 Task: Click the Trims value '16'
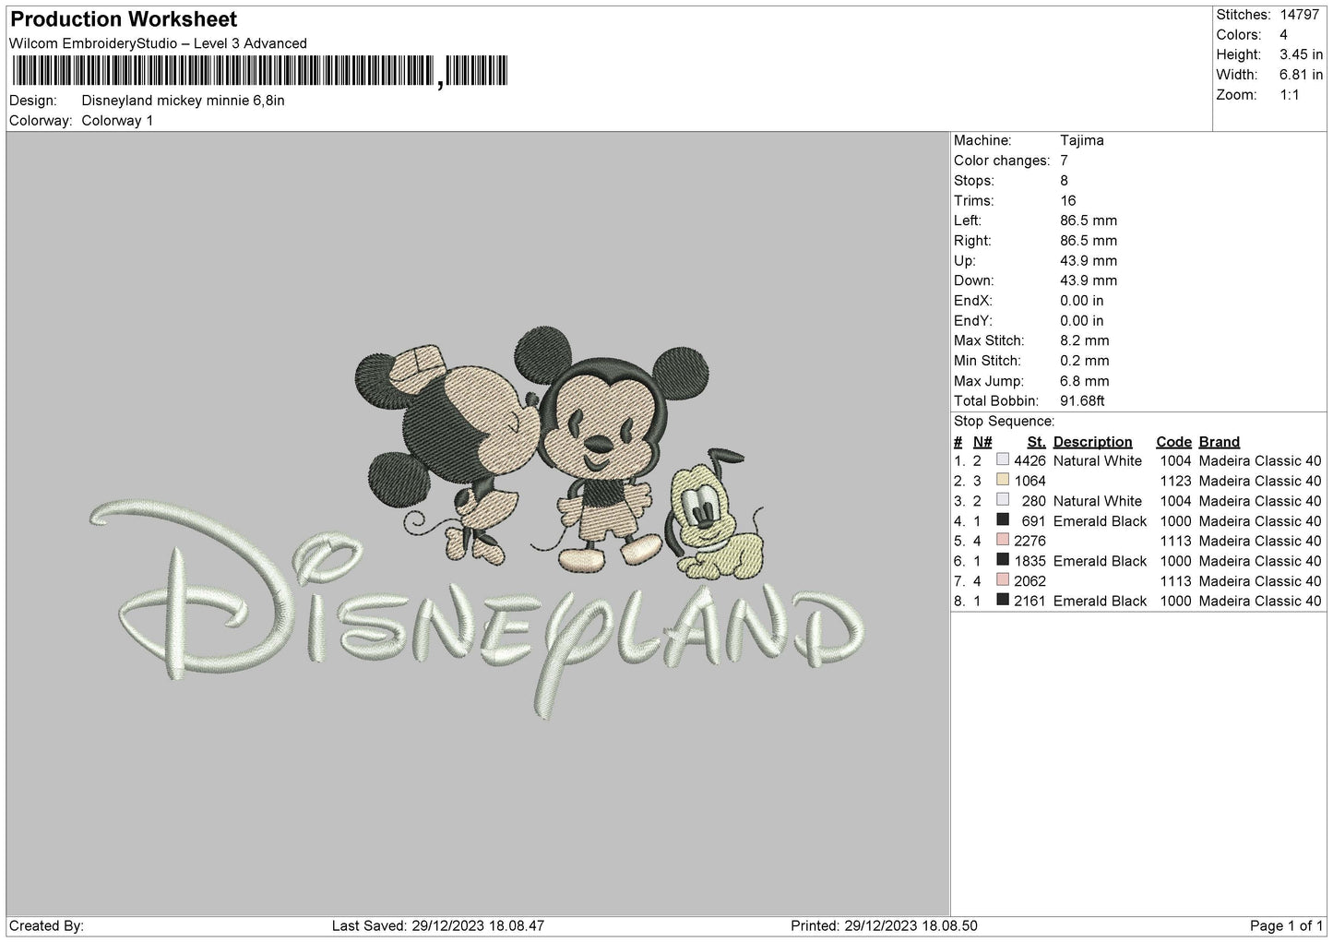click(x=1068, y=200)
